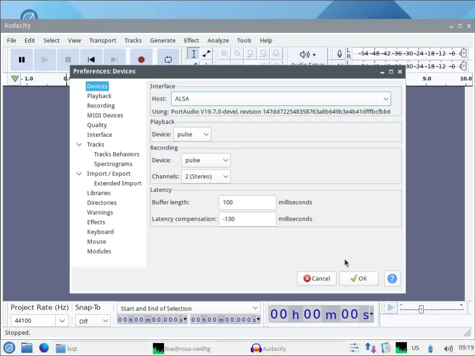Click the Play-at-speed button
The image size is (475, 356).
391,308
